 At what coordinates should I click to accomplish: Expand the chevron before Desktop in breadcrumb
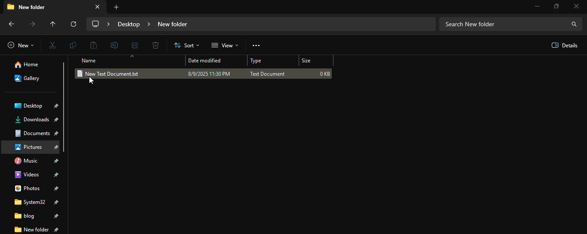point(108,24)
